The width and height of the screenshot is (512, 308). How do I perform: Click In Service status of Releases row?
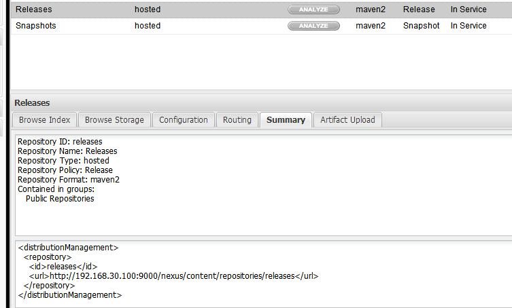click(x=468, y=9)
